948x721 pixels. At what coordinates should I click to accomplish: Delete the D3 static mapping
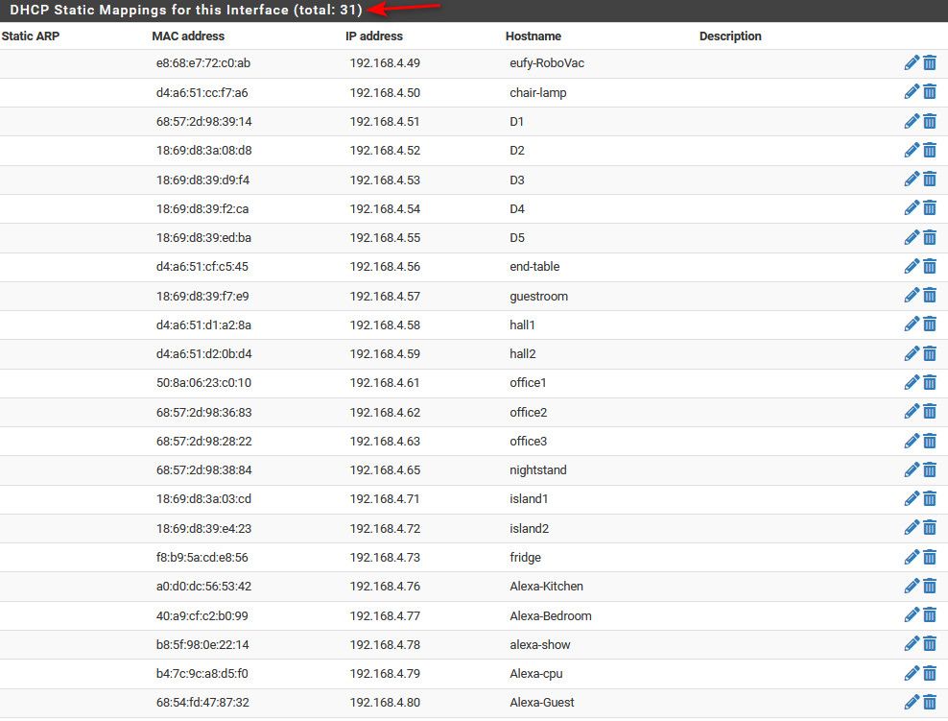click(929, 179)
